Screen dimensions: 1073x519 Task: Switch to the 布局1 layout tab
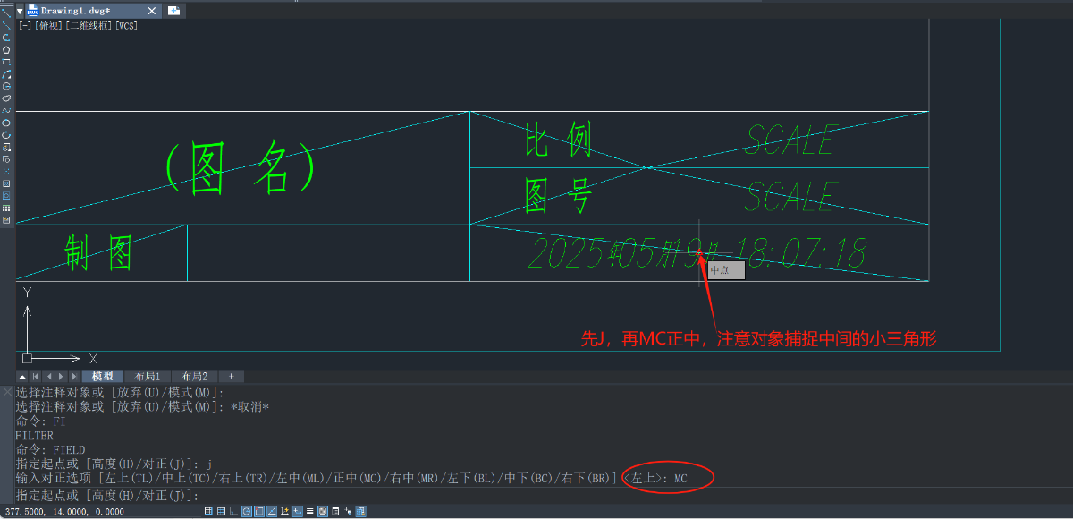pos(148,377)
